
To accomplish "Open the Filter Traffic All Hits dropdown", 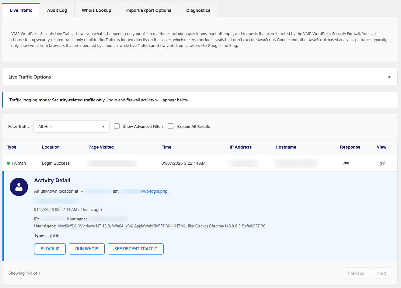I will (x=71, y=127).
